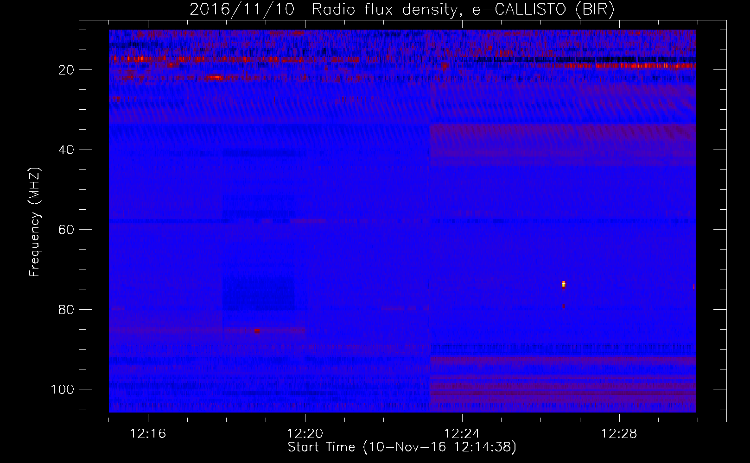This screenshot has width=750, height=463.
Task: Click the 'Start Time (10-Nov-16 12:14:38)' label
Action: tap(402, 447)
